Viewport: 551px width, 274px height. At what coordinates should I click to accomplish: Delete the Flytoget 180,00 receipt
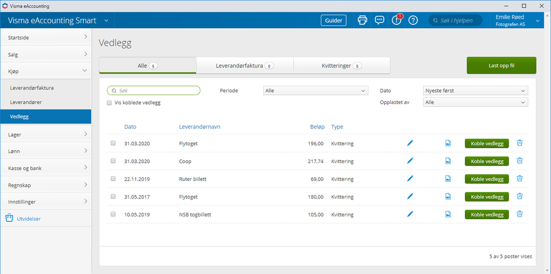[x=520, y=196]
